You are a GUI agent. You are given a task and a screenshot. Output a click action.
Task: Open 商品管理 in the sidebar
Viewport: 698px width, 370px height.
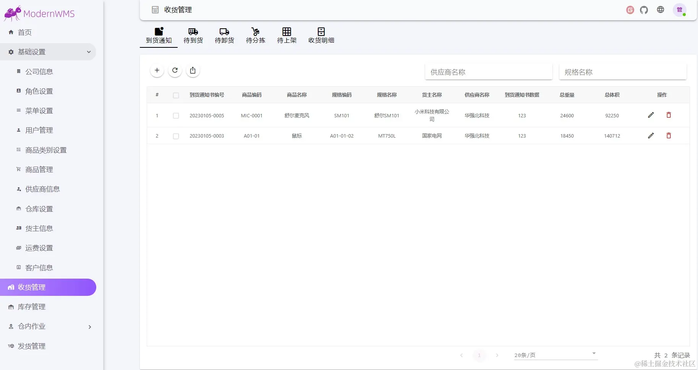pyautogui.click(x=39, y=169)
